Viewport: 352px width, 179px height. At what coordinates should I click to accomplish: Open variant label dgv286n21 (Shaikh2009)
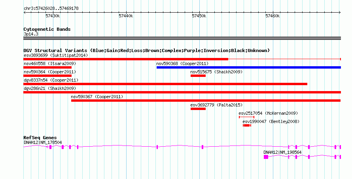(50, 88)
